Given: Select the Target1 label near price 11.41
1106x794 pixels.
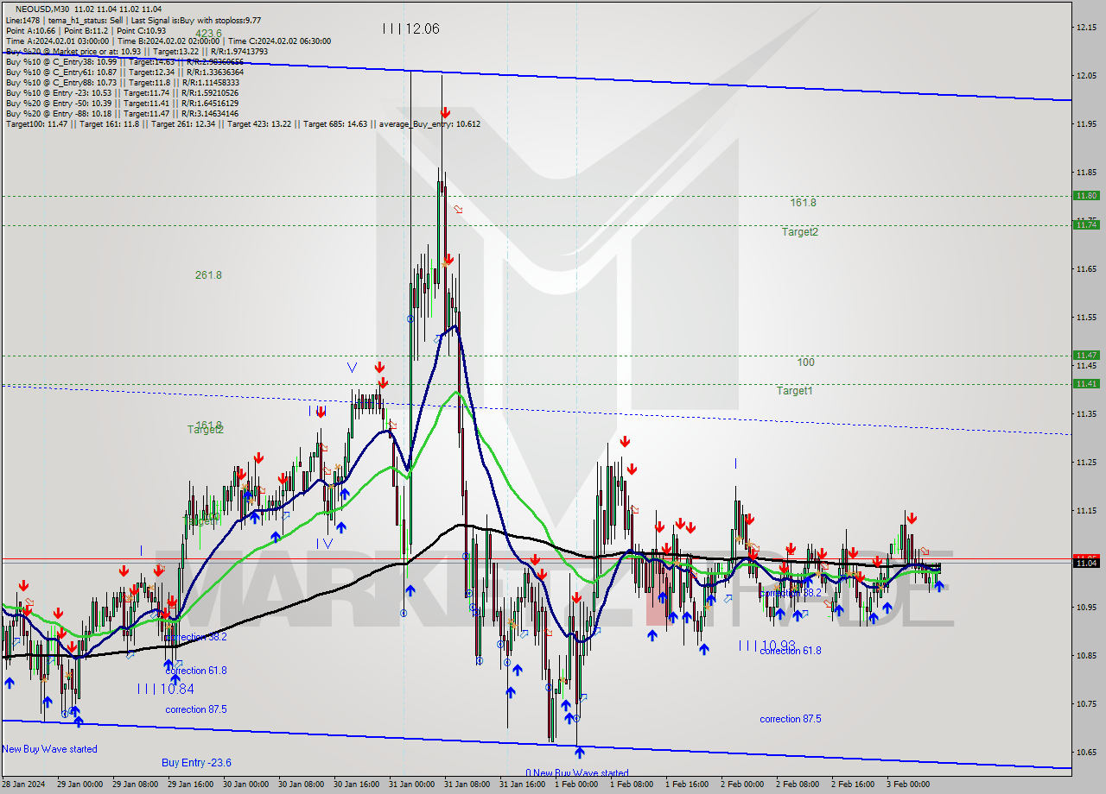Looking at the screenshot, I should 794,391.
